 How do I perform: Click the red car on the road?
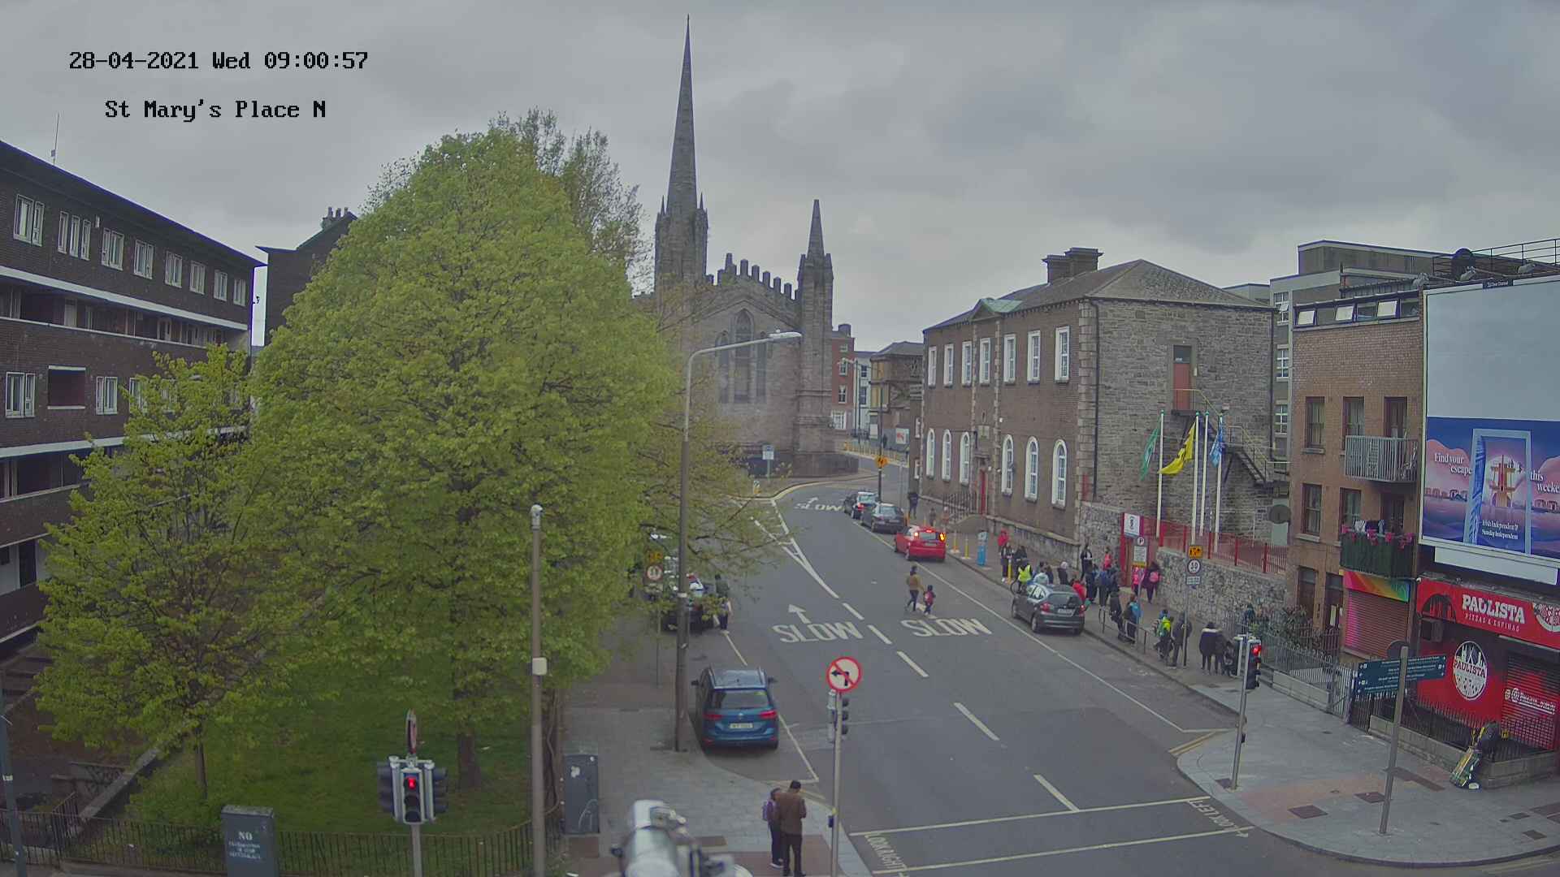921,542
